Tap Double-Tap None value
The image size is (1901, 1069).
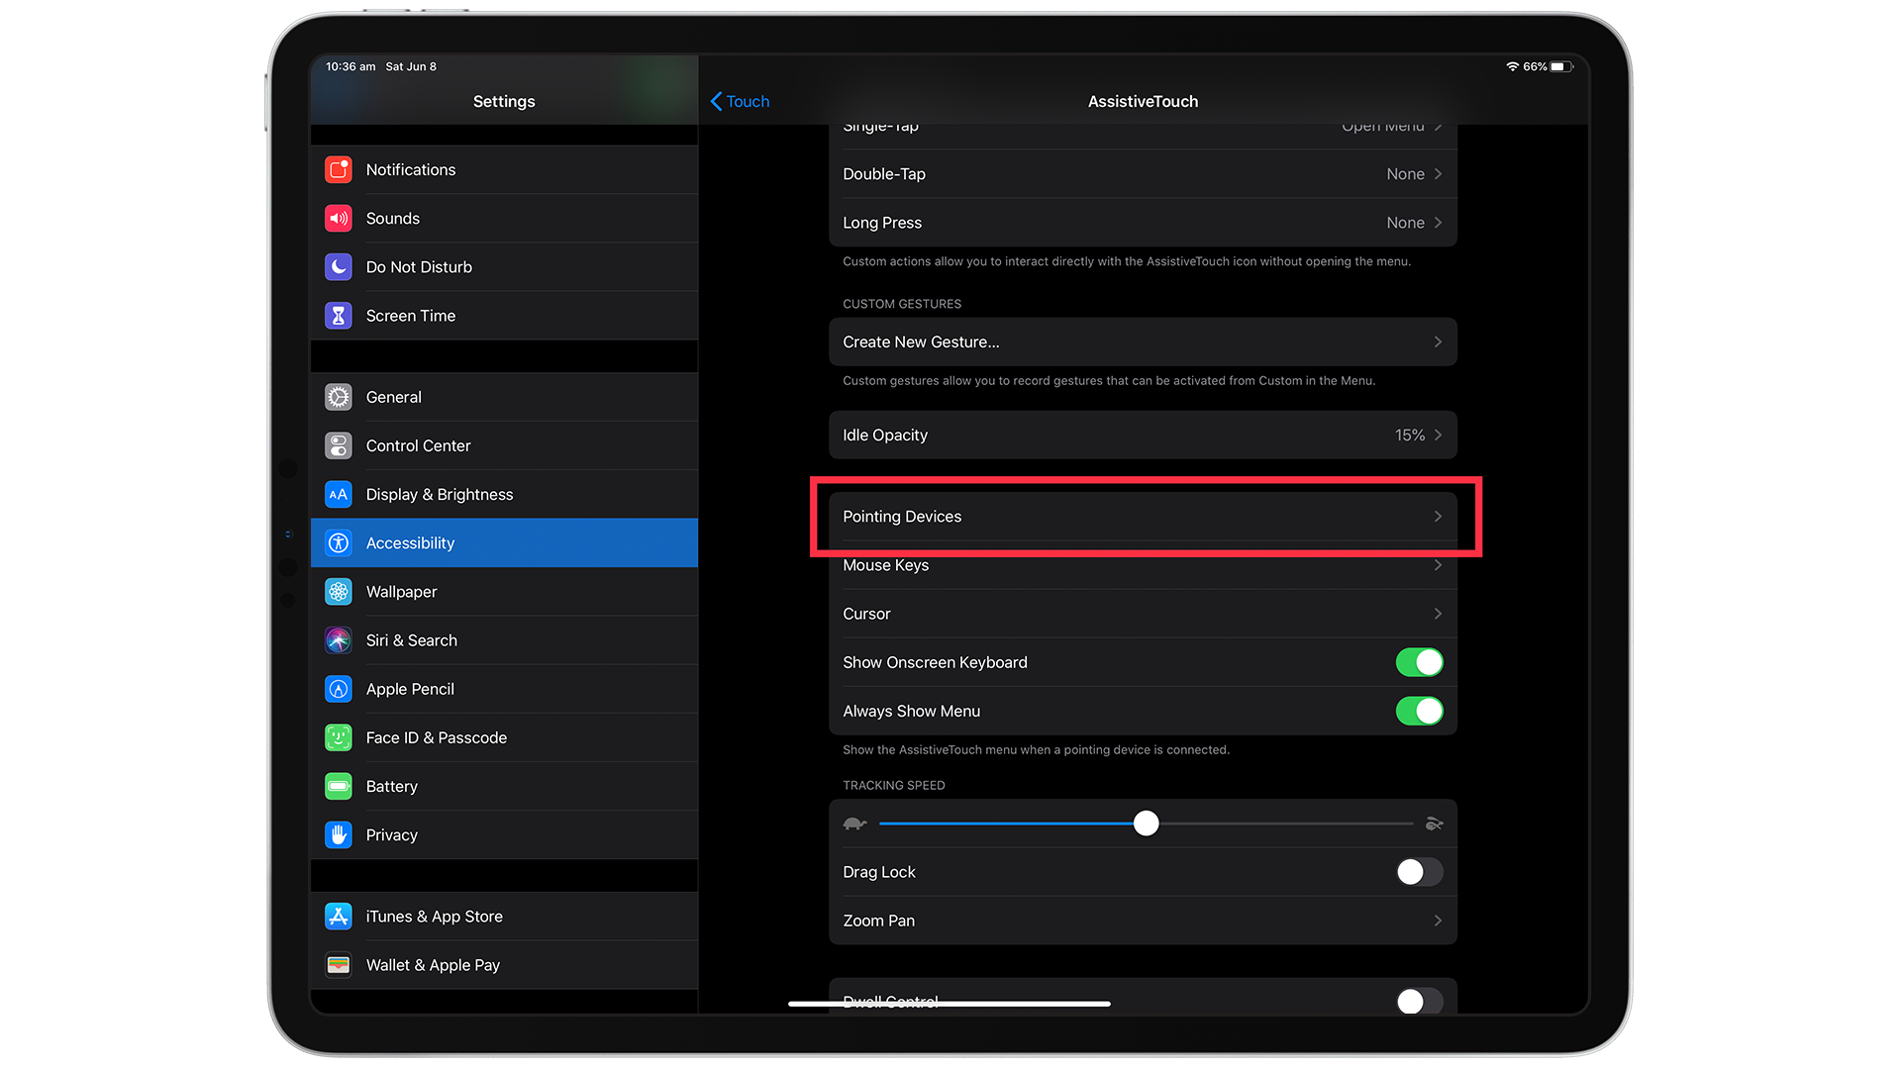tap(1405, 174)
